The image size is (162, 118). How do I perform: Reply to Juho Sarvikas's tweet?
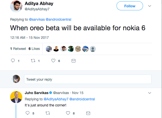click(28, 113)
